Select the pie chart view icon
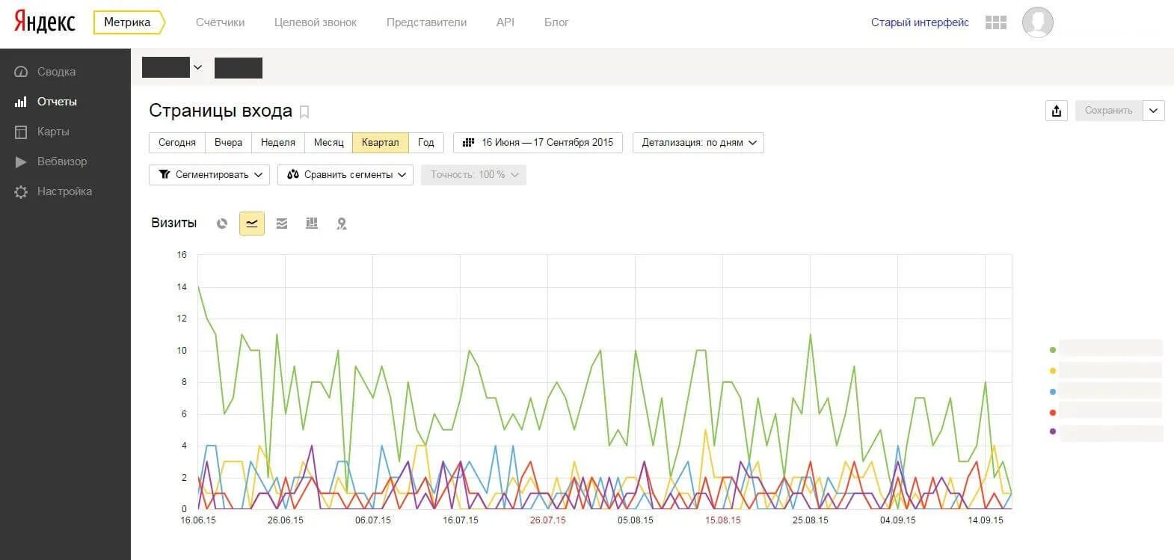 pyautogui.click(x=222, y=224)
